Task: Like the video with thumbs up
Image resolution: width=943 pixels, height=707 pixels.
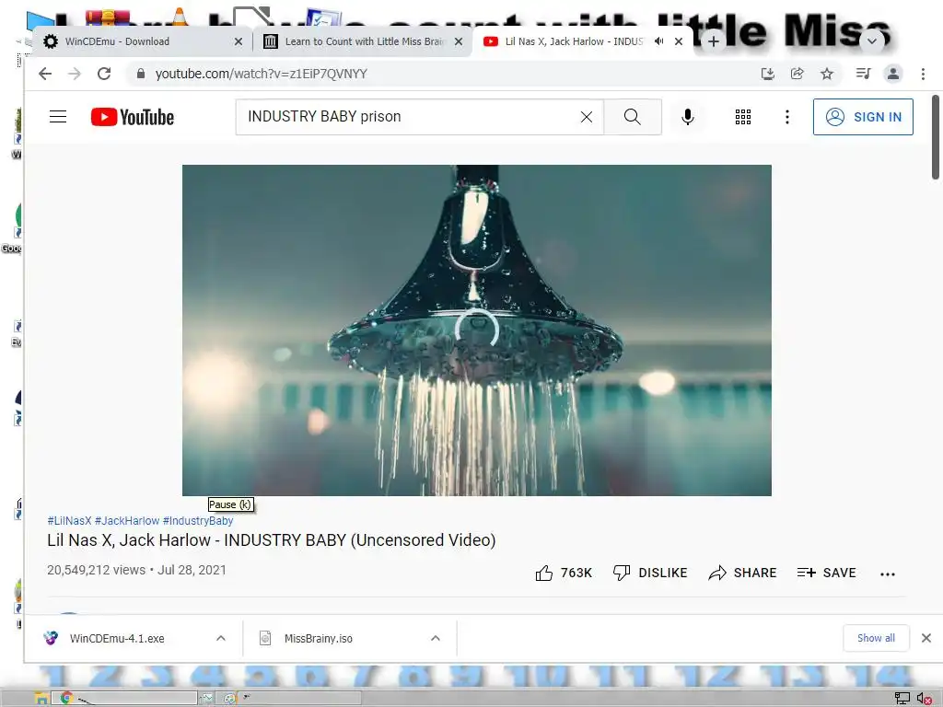Action: pos(563,573)
